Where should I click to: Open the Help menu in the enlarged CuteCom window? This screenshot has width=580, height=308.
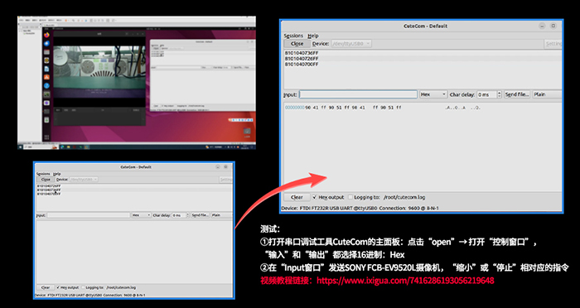tap(313, 36)
